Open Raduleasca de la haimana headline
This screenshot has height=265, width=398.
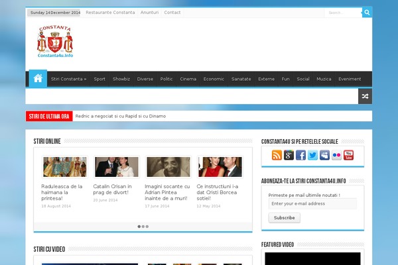point(62,192)
